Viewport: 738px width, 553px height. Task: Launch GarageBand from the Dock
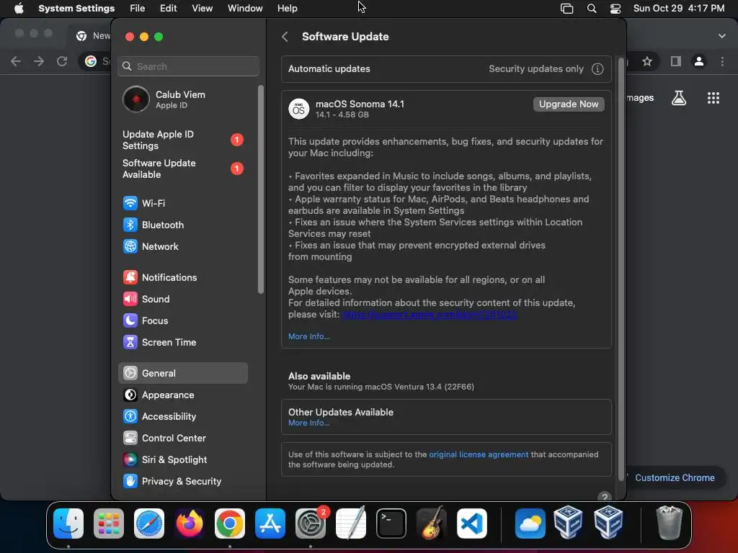click(432, 523)
